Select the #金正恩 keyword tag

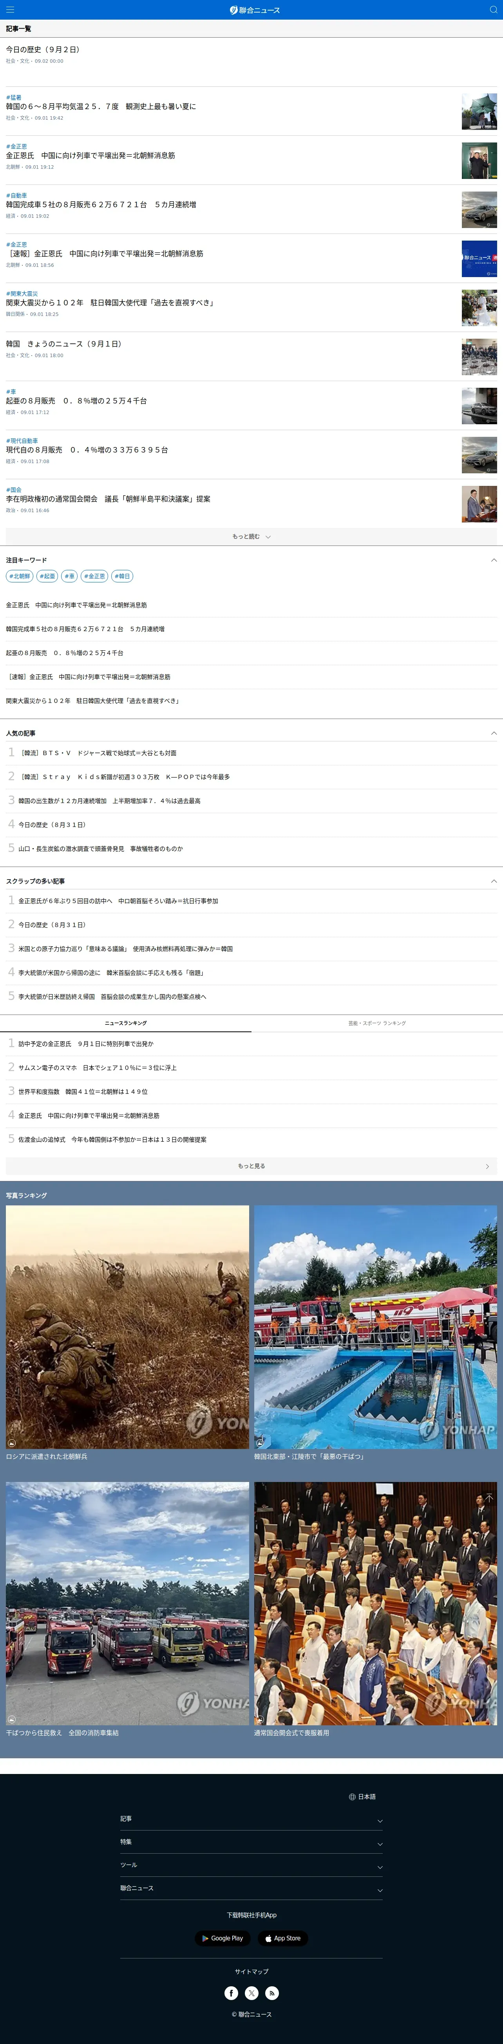point(94,576)
